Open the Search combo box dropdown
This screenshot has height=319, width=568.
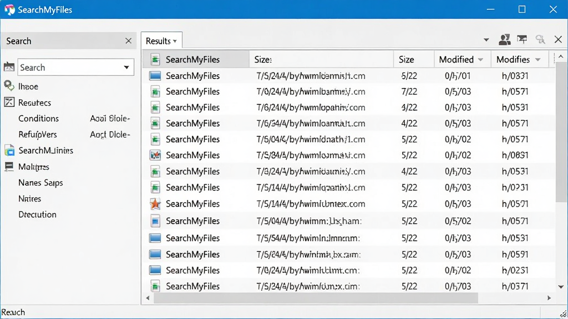[x=126, y=67]
